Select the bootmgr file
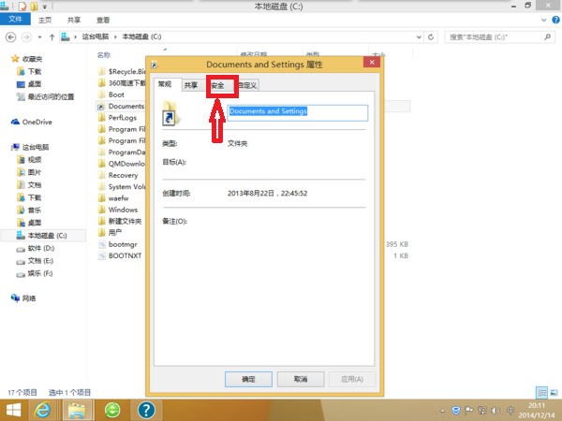Image resolution: width=562 pixels, height=421 pixels. pyautogui.click(x=118, y=244)
